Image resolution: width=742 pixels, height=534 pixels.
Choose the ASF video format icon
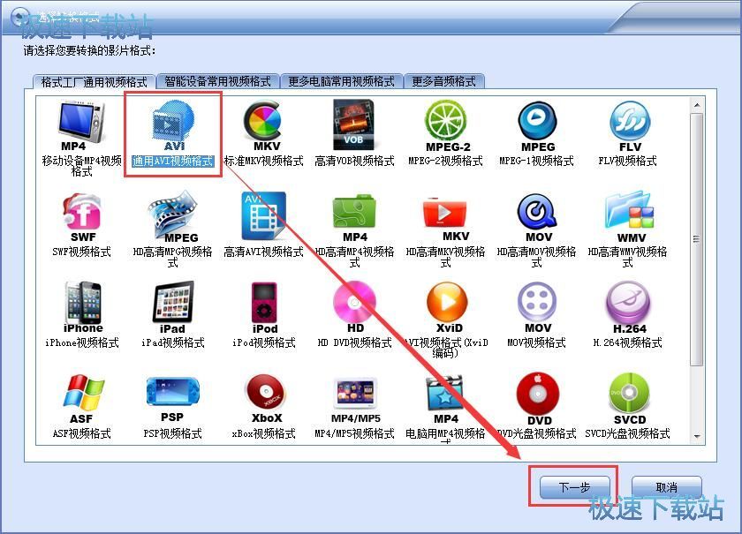pos(83,399)
